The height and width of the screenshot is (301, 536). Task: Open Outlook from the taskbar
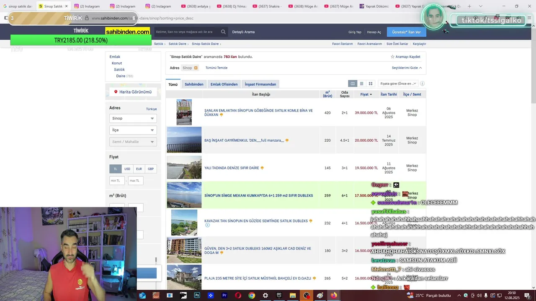[x=142, y=296]
